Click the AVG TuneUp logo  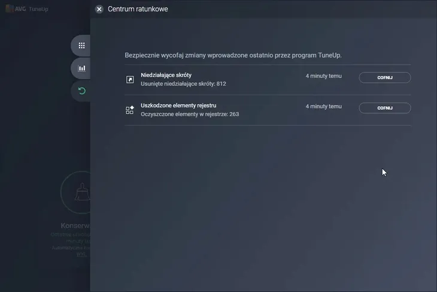tap(27, 9)
